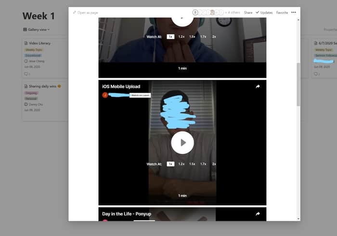Click share arrow on iOS Mobile Upload video

(x=258, y=86)
